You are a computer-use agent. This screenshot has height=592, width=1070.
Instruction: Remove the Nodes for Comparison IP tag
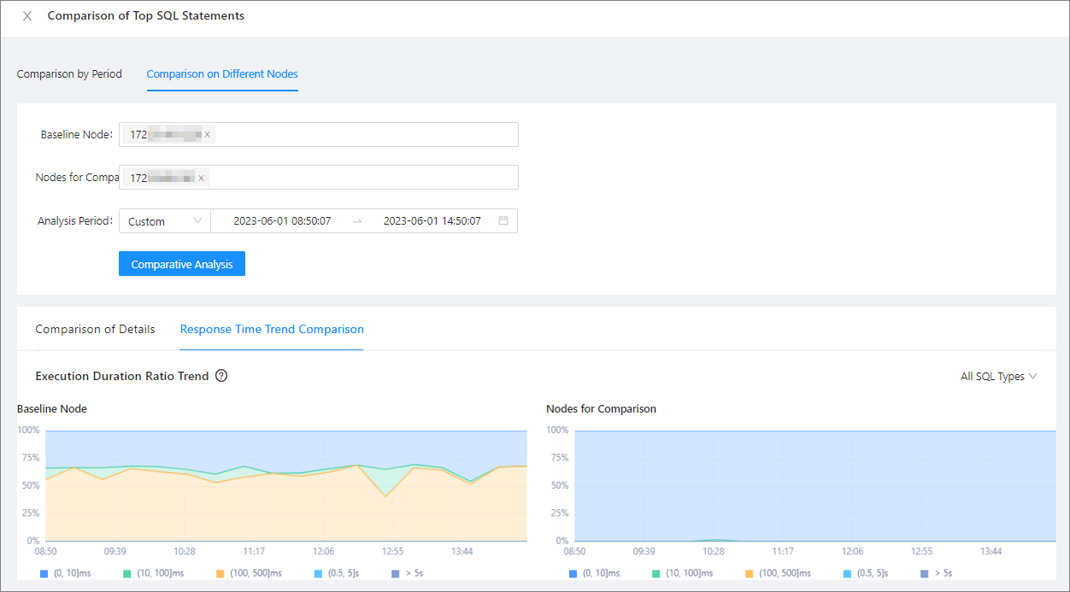[202, 178]
